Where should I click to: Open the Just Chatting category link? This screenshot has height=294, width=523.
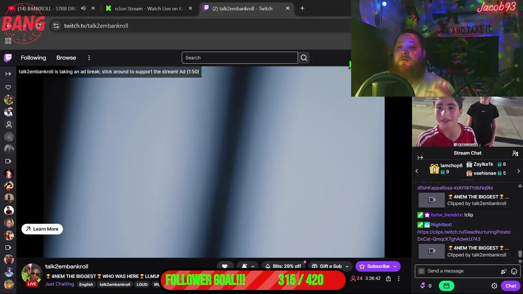[x=60, y=284]
